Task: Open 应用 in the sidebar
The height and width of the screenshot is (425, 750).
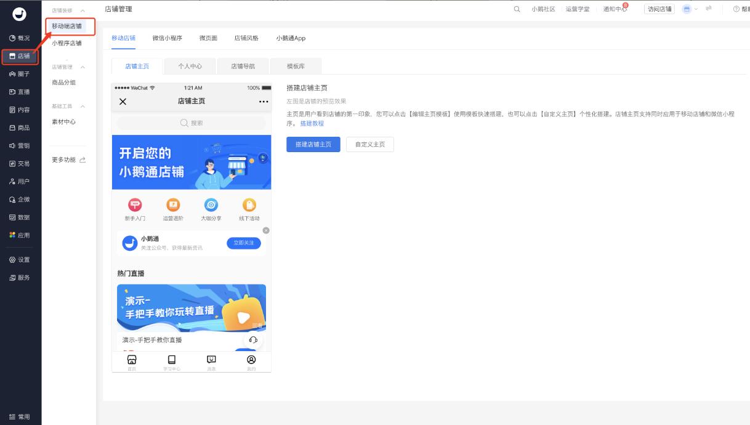Action: [20, 235]
